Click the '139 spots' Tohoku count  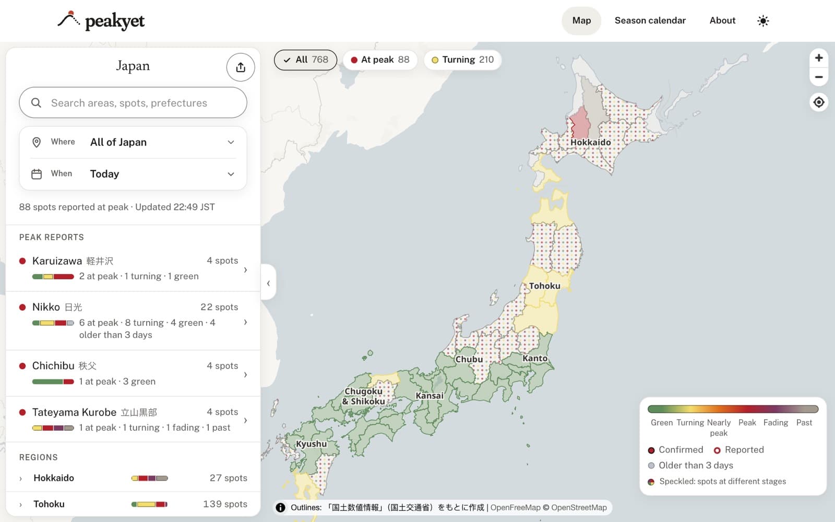point(225,504)
